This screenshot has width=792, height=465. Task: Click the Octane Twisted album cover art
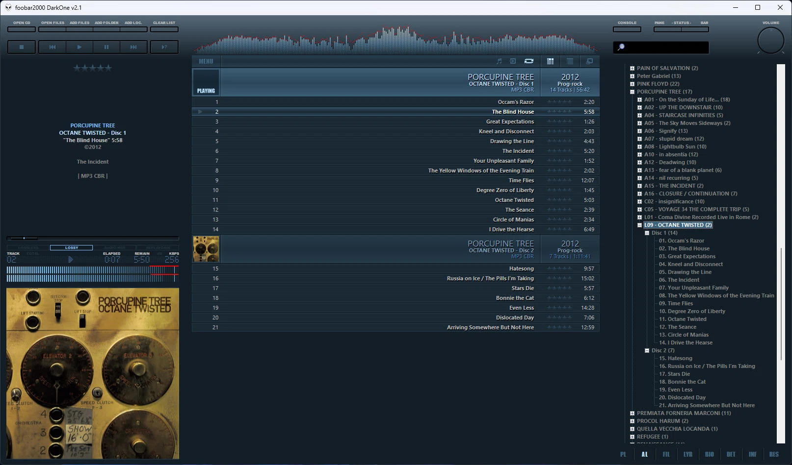click(x=93, y=373)
